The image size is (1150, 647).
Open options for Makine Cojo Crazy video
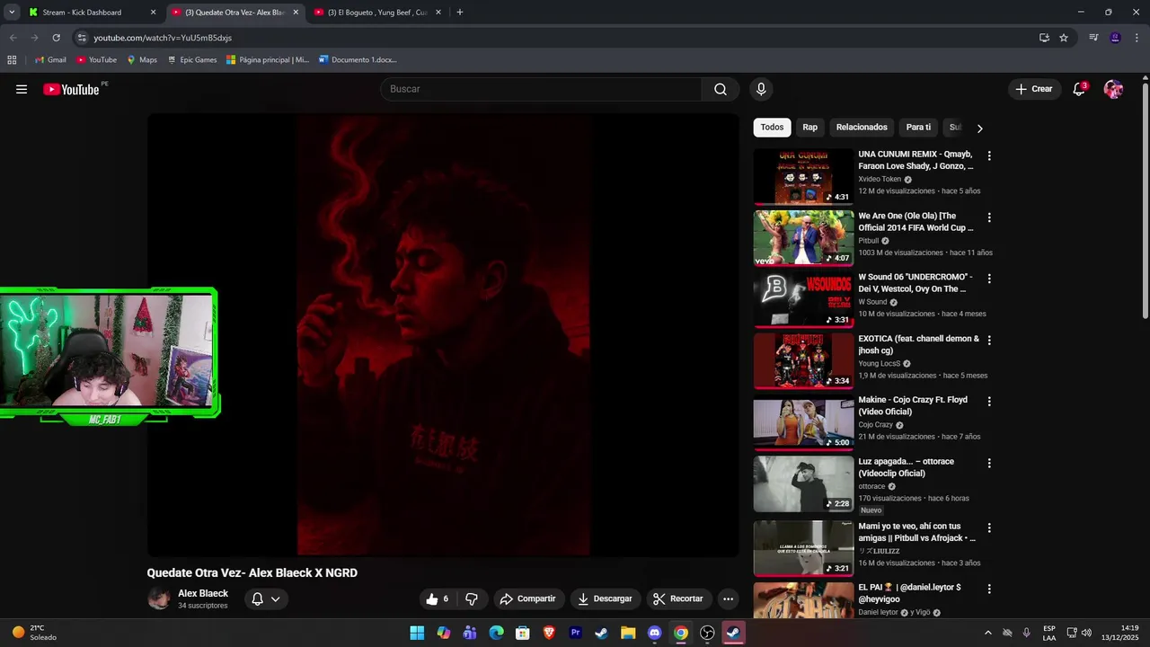pyautogui.click(x=989, y=402)
